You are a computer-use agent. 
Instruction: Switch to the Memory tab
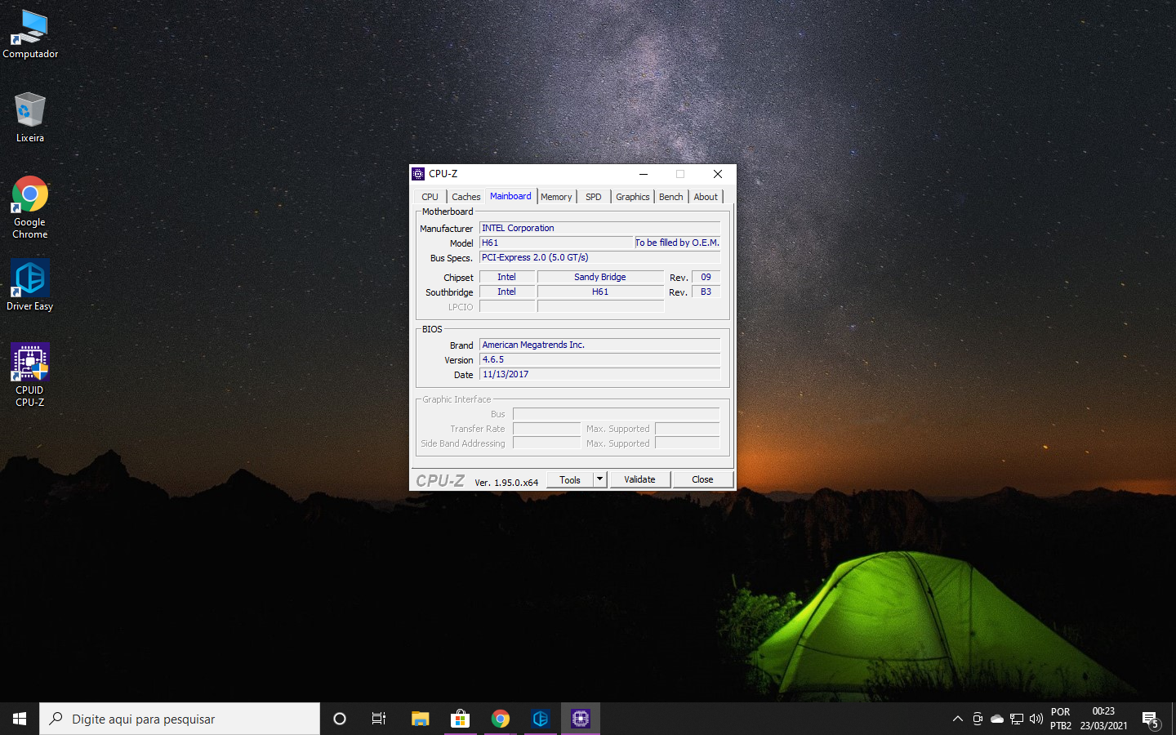[556, 197]
